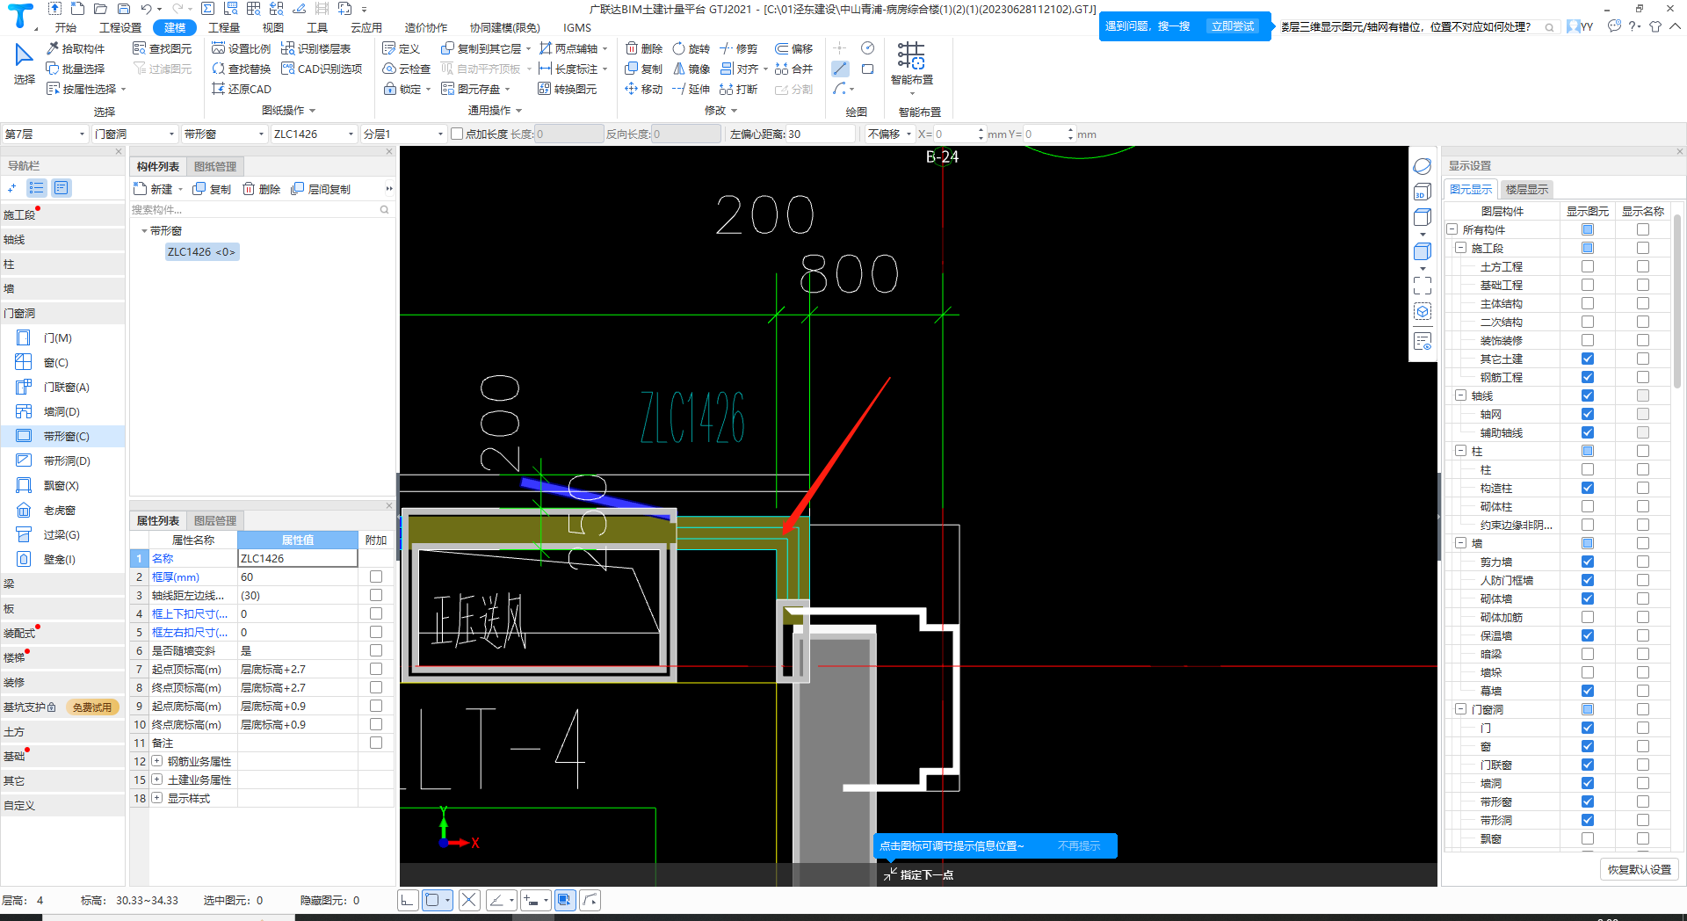Viewport: 1687px width, 921px height.
Task: Click the 左偏心距离 input field
Action: tap(821, 134)
